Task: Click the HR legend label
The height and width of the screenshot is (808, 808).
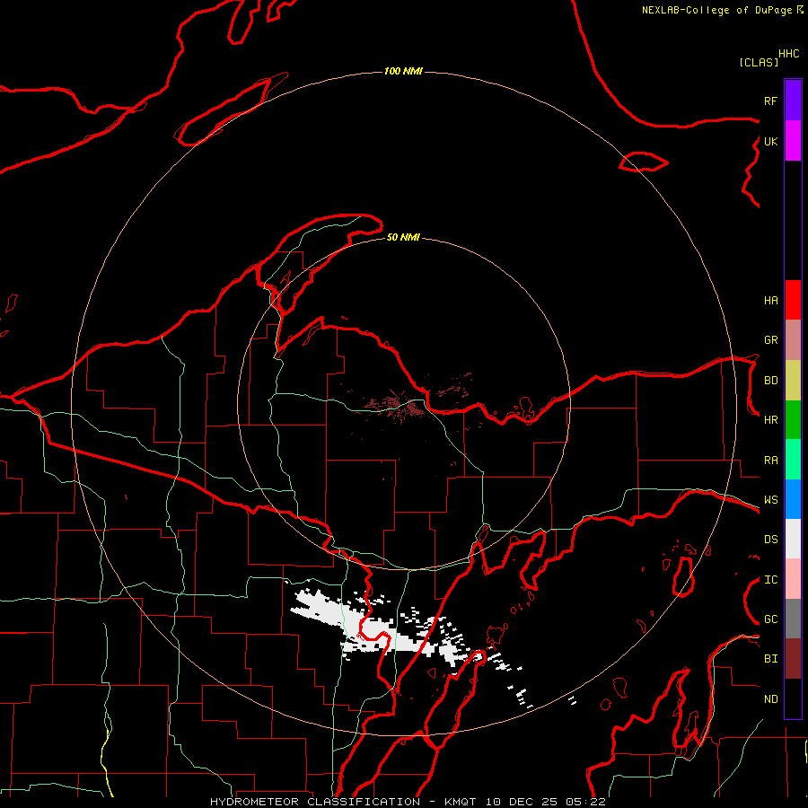Action: [770, 420]
